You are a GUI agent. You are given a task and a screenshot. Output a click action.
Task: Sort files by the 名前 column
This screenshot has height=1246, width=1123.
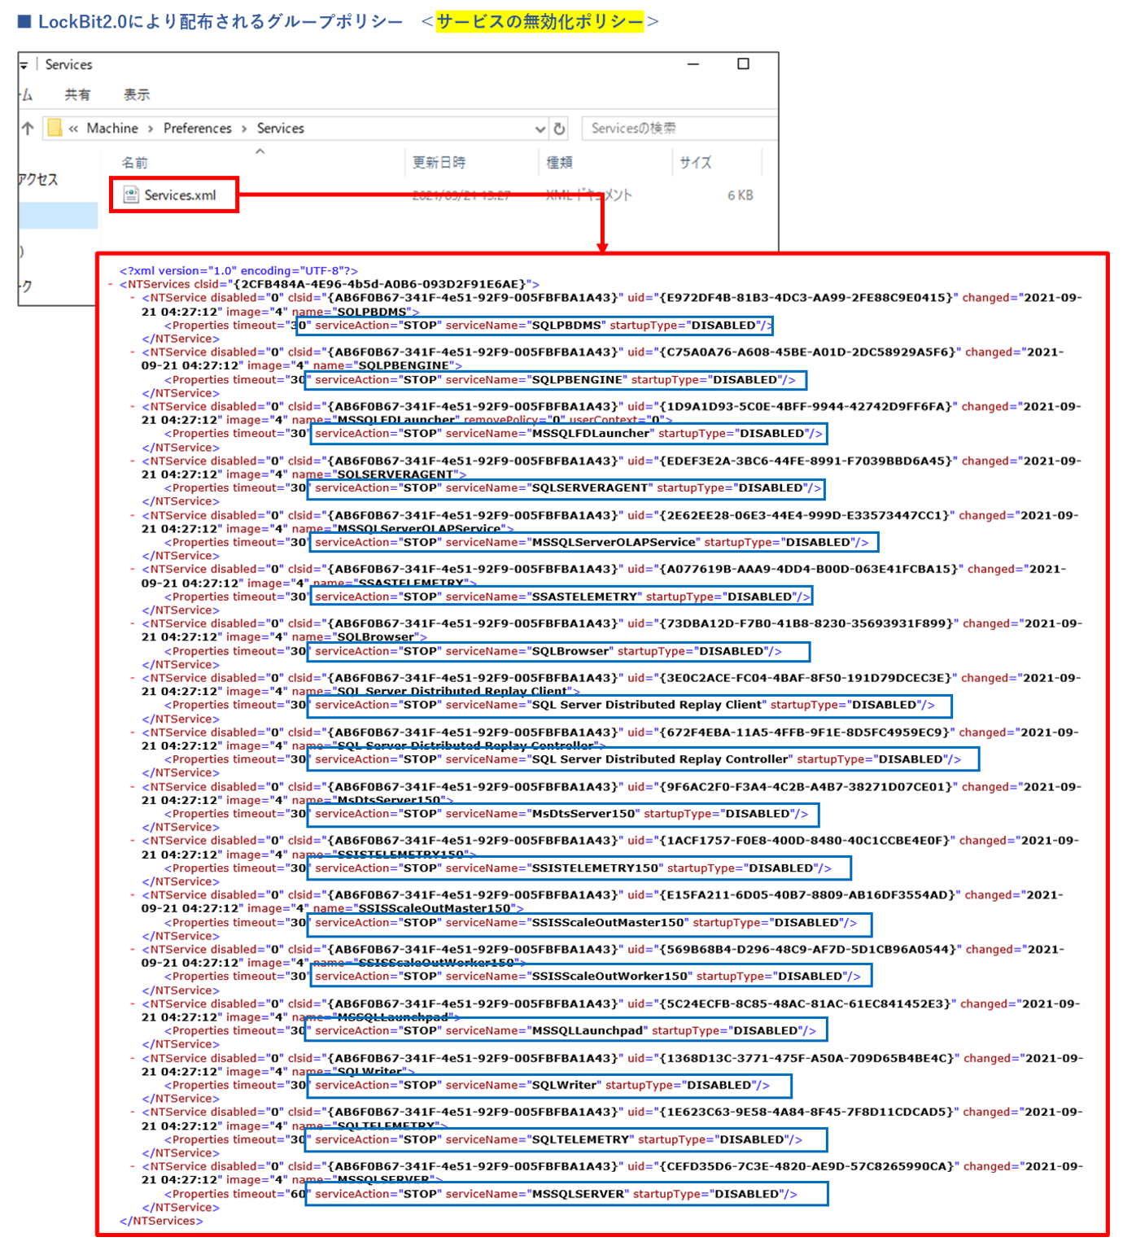135,163
